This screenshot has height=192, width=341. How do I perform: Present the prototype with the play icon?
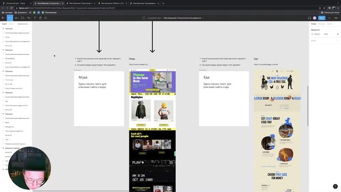click(329, 18)
